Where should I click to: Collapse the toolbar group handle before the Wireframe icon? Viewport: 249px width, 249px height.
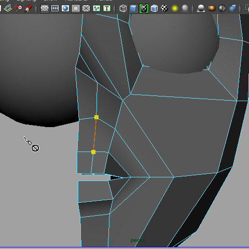115,8
